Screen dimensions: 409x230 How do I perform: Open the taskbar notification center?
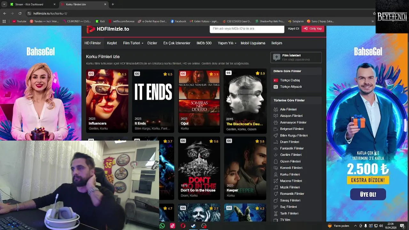(402, 226)
